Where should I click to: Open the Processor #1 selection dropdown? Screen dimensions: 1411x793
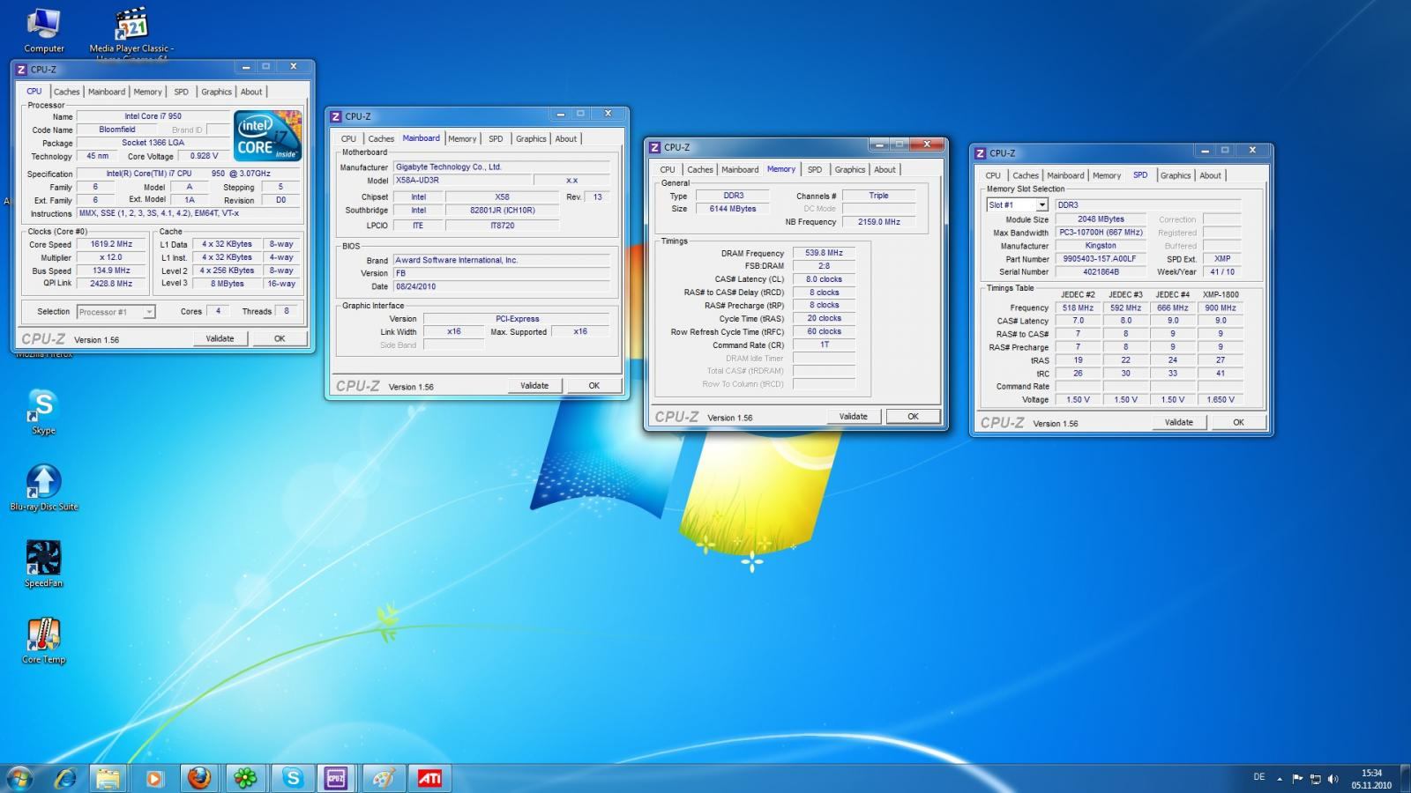149,311
